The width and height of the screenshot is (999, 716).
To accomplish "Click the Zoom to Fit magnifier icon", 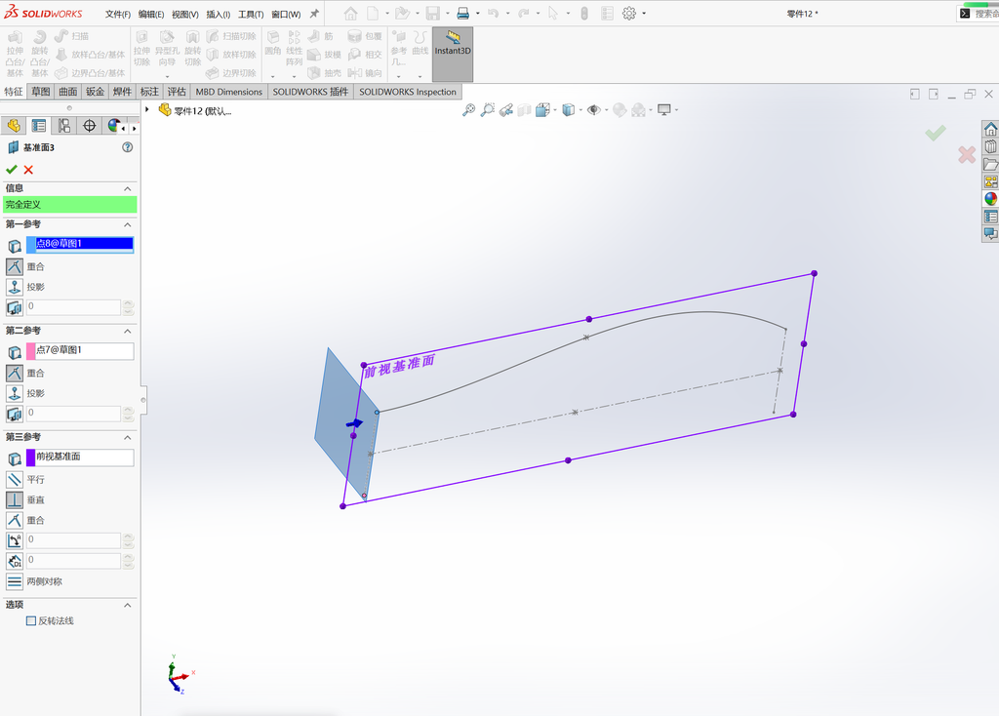I will click(468, 110).
